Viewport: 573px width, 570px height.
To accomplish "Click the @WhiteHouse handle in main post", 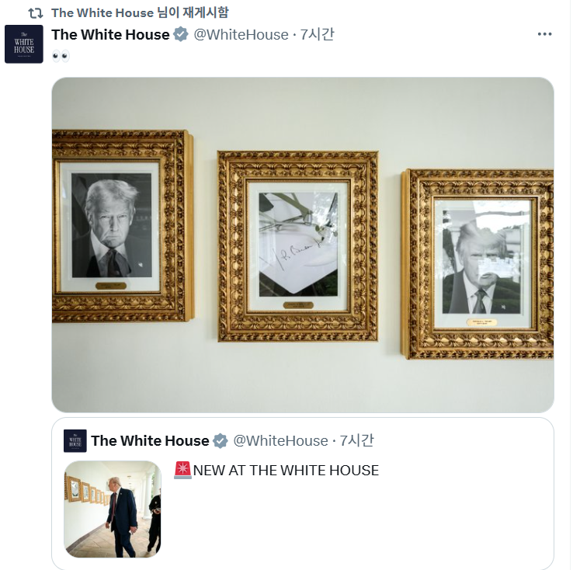I will coord(241,35).
